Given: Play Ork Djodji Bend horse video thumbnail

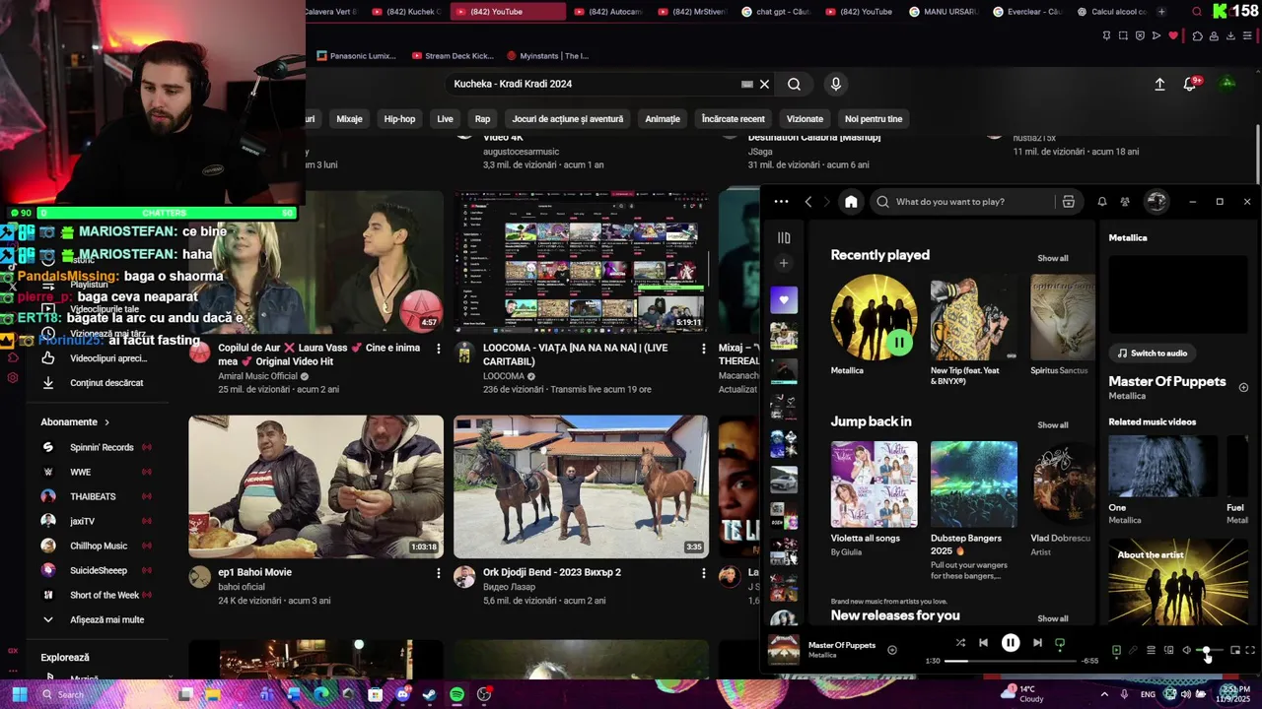Looking at the screenshot, I should pyautogui.click(x=581, y=486).
